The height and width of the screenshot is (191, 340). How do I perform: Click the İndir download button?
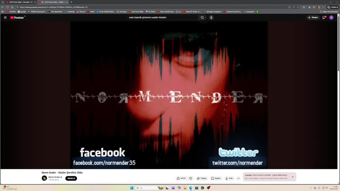pos(229,178)
